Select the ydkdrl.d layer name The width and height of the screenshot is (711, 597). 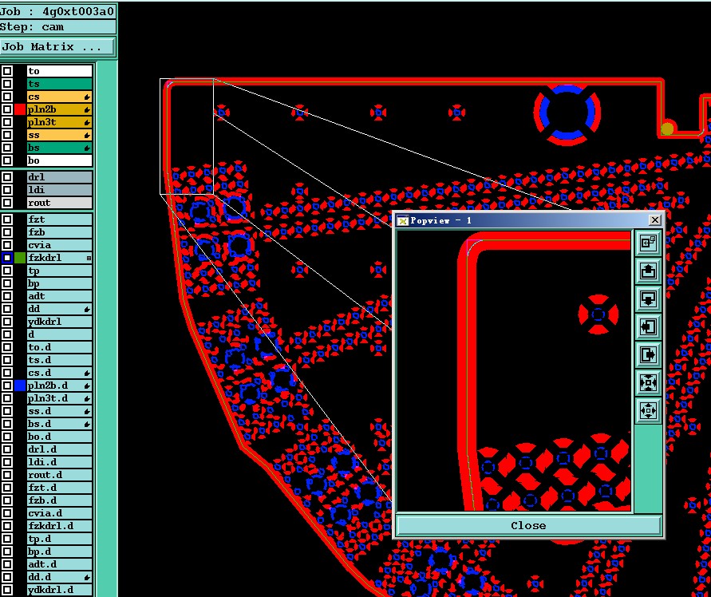tap(59, 590)
